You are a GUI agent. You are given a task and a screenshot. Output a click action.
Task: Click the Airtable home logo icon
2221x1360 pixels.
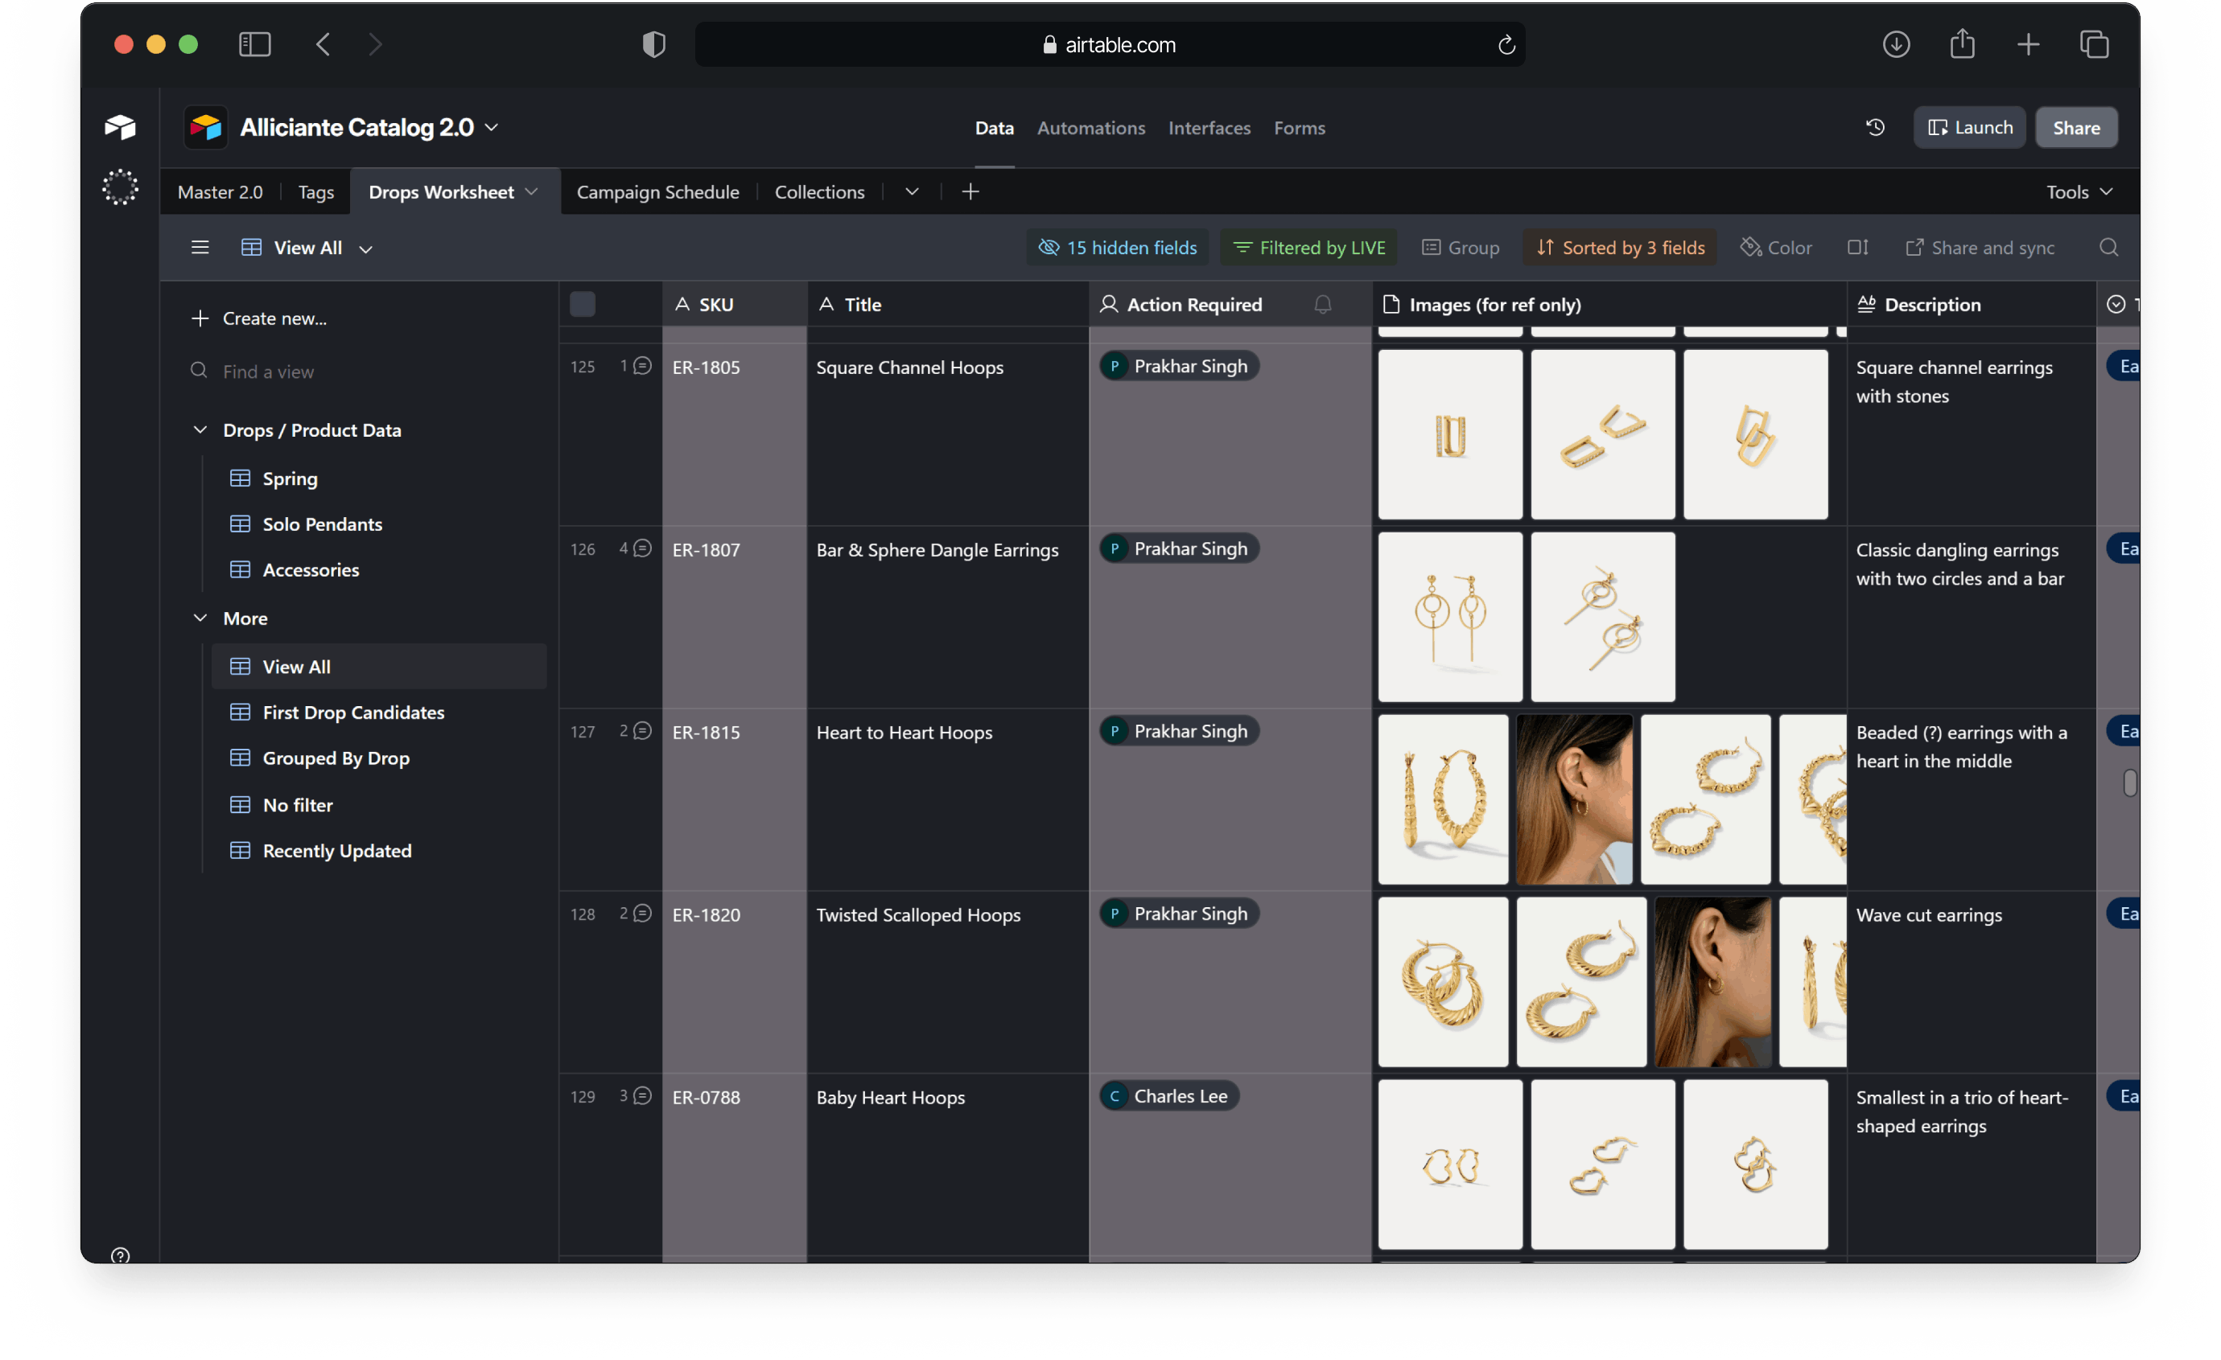[x=120, y=127]
